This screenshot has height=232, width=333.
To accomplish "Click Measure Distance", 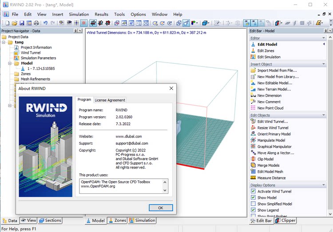I will click(271, 178).
